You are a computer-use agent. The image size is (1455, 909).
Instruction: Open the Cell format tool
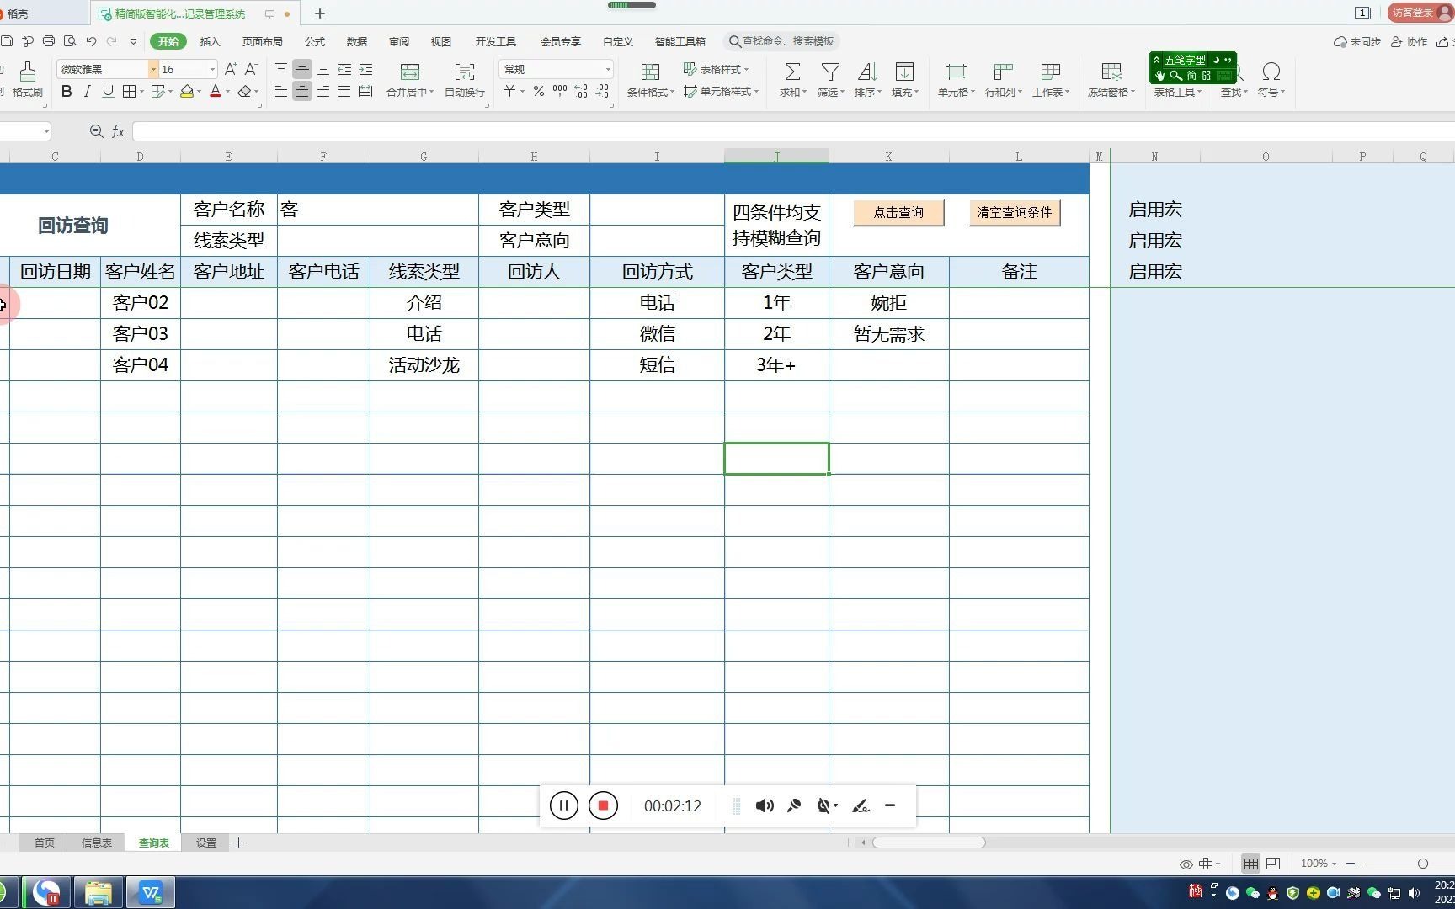[956, 79]
